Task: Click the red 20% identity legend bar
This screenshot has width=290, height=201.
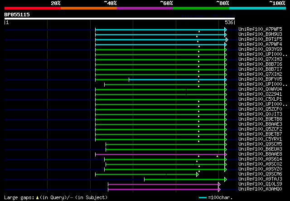Action: (33, 8)
